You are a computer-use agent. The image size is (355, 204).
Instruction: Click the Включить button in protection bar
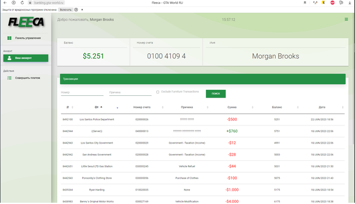(x=65, y=10)
